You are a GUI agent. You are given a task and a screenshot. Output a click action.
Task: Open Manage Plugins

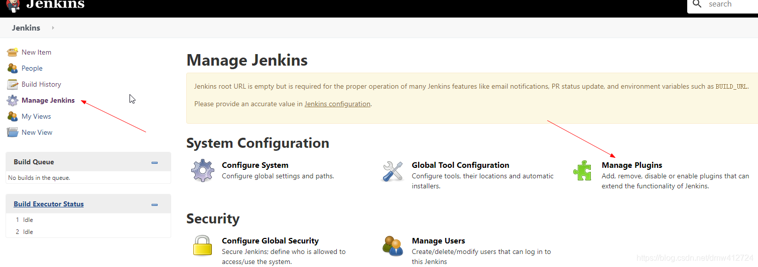click(632, 165)
